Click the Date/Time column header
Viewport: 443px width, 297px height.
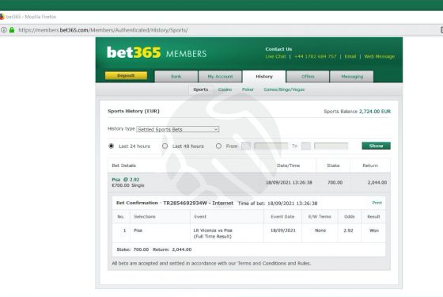click(x=289, y=166)
